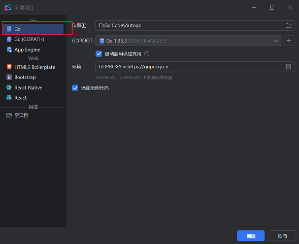Add a new GOROOT SDK with plus button
This screenshot has height=244, width=299.
click(x=289, y=40)
